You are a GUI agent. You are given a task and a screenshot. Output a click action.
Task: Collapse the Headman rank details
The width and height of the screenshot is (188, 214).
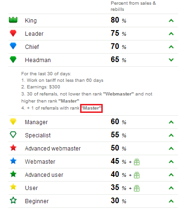(x=171, y=60)
